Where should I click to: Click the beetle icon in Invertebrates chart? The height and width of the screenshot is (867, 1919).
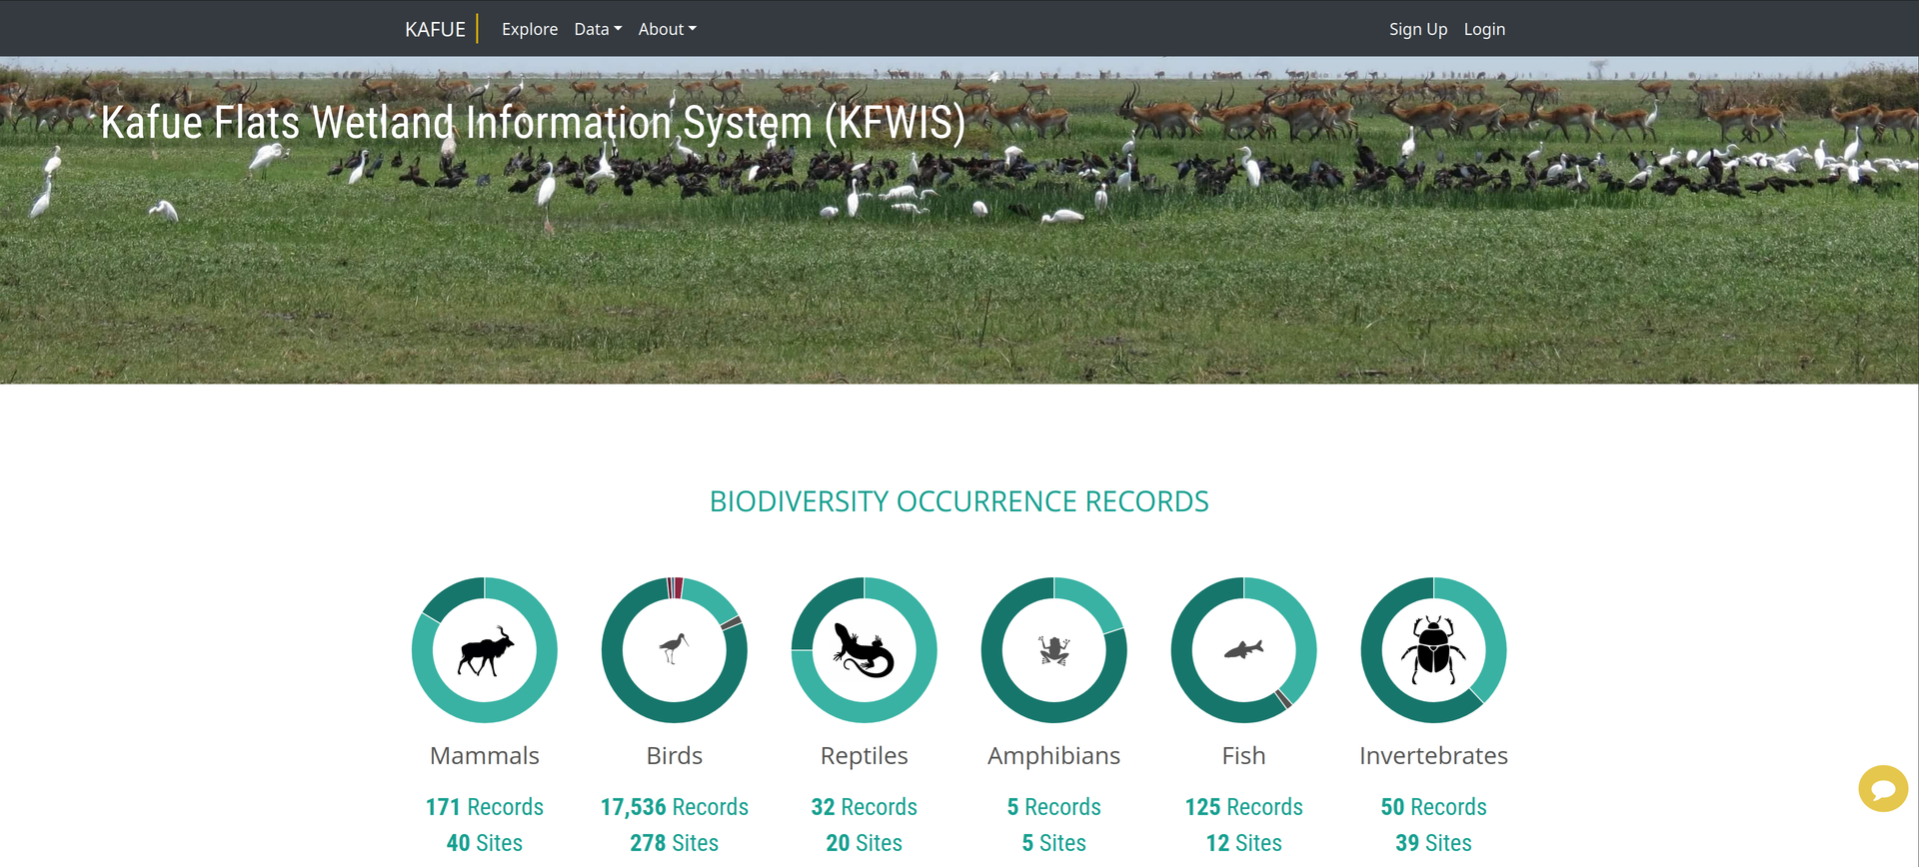(1433, 650)
